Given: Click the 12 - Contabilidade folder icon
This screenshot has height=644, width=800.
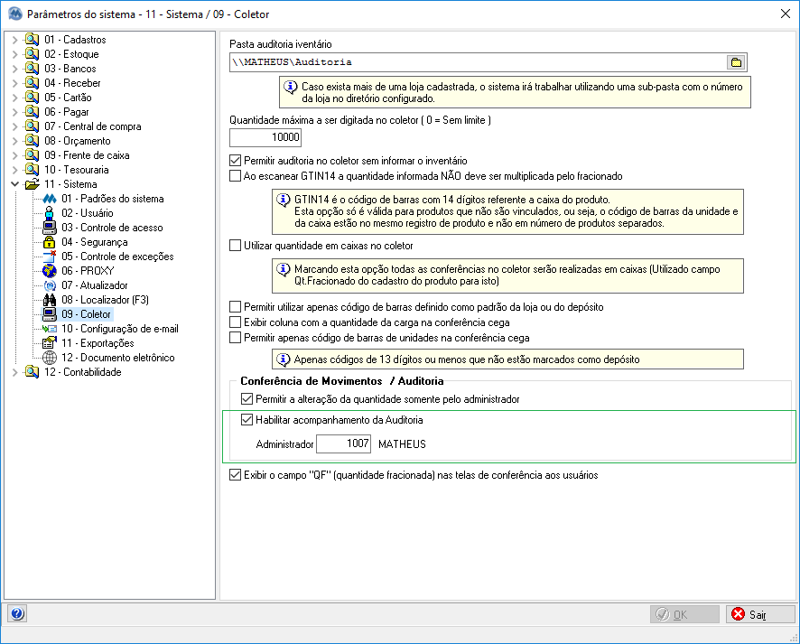Looking at the screenshot, I should point(32,372).
